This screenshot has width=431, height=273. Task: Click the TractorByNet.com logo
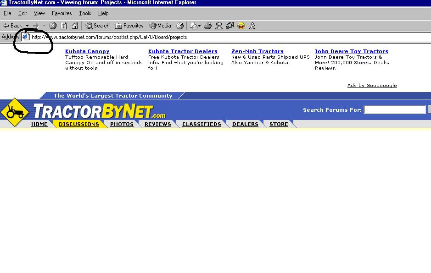point(100,111)
